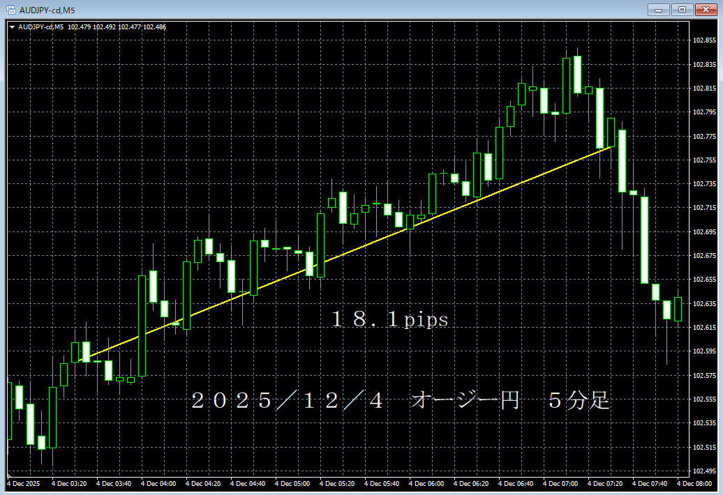This screenshot has height=495, width=723.
Task: Click the AUDJPY-cd,M5 symbol label on chart
Action: [x=43, y=25]
